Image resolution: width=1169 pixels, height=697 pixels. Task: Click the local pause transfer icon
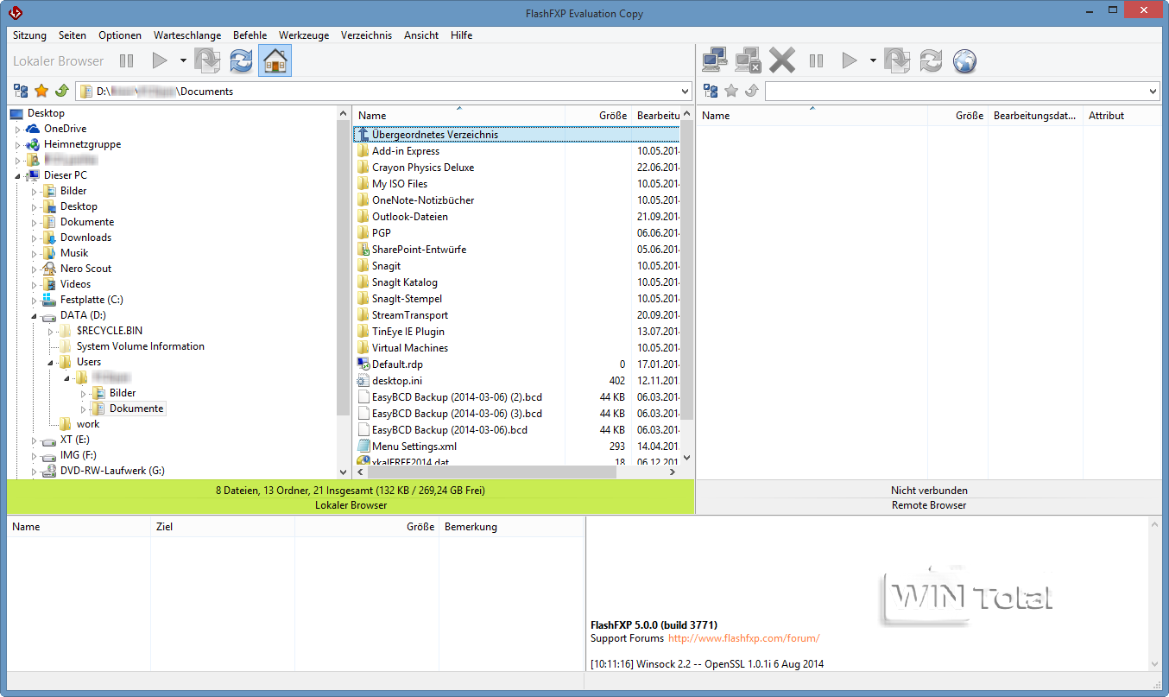[127, 60]
